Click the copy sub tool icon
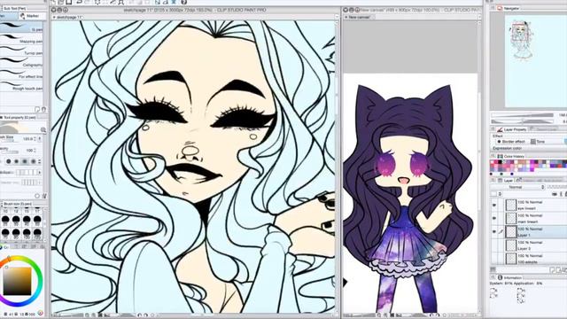This screenshot has width=567, height=319. (37, 109)
